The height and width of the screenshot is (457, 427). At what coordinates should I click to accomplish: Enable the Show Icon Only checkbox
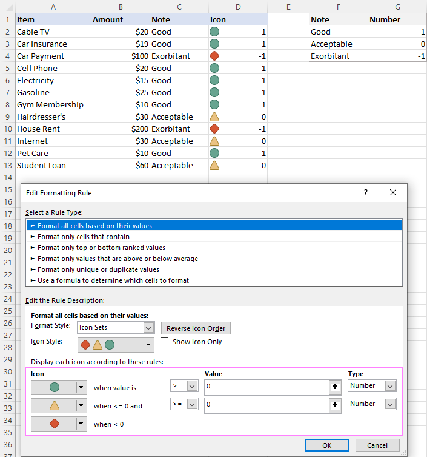coord(165,341)
